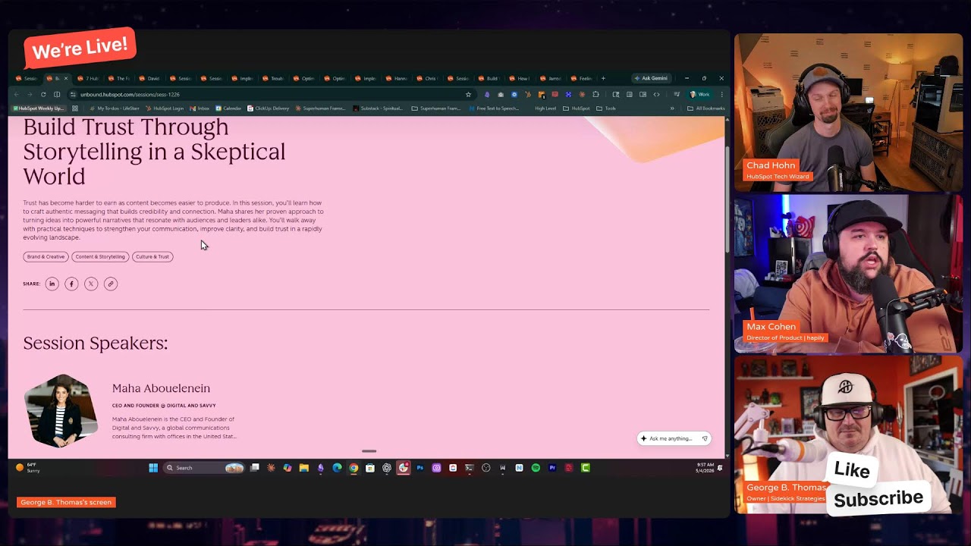The image size is (971, 546).
Task: Open Google Chrome from the taskbar
Action: click(354, 468)
